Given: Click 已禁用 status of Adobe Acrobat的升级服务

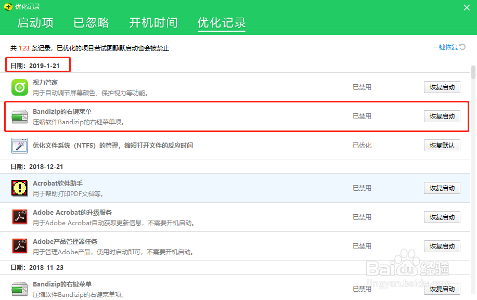Looking at the screenshot, I should click(362, 217).
